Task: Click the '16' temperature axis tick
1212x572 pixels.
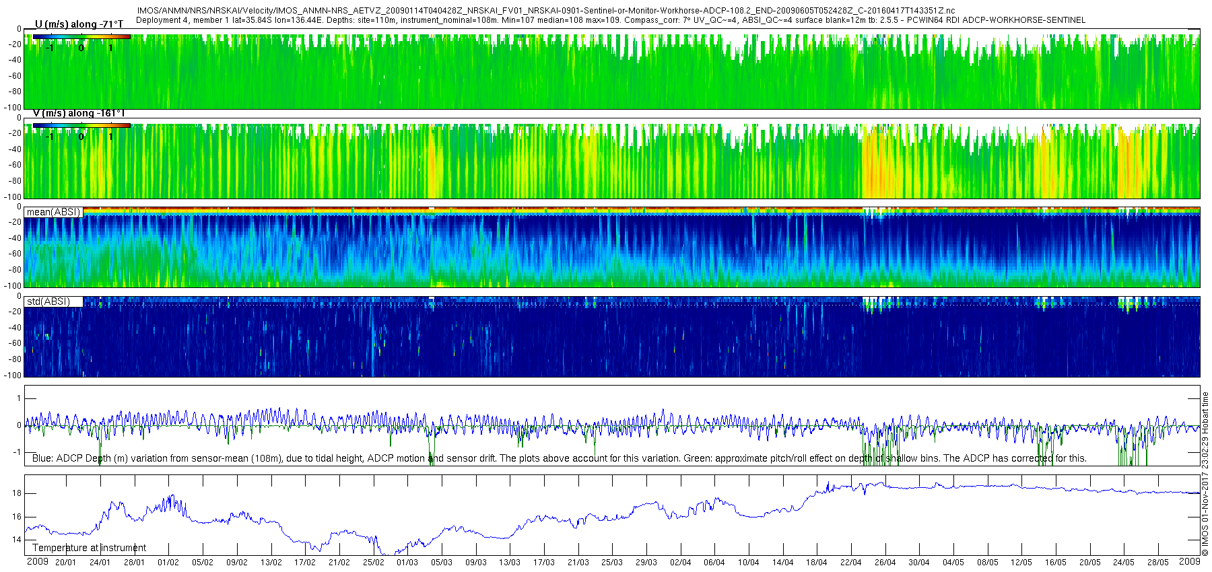Action: click(x=17, y=517)
